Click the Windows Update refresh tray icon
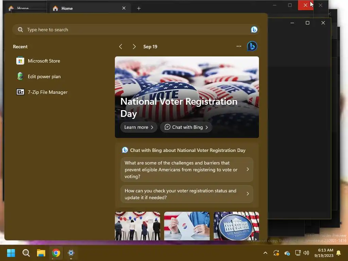This screenshot has height=261, width=348. click(x=276, y=253)
